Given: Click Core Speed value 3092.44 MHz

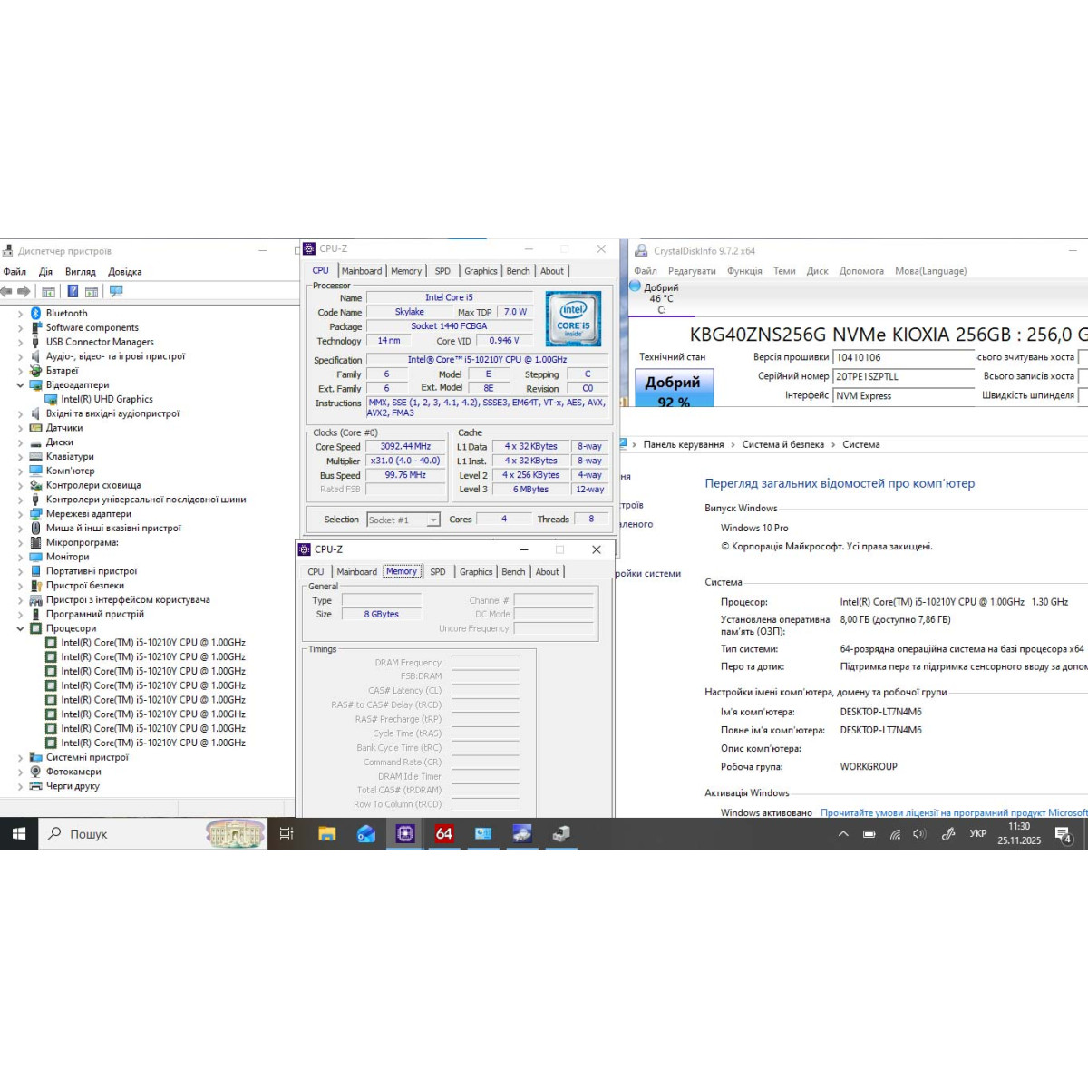Looking at the screenshot, I should point(405,446).
